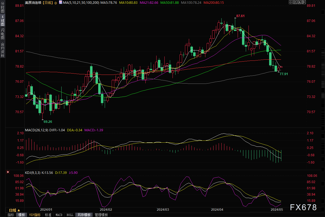The image size is (325, 217).
Task: Click the export chart arrow icon
Action: [x=304, y=2]
